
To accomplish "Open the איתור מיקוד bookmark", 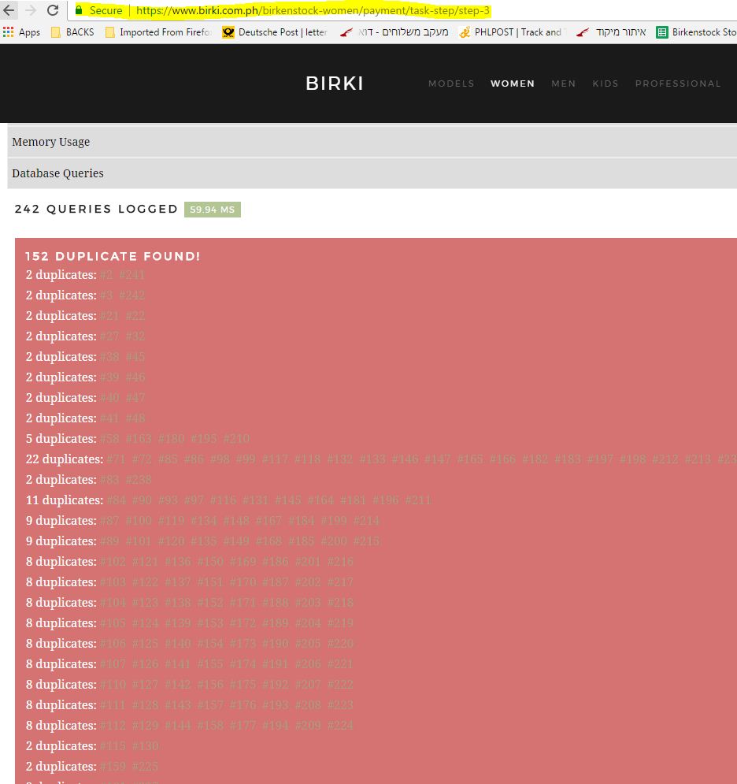I will (x=610, y=32).
